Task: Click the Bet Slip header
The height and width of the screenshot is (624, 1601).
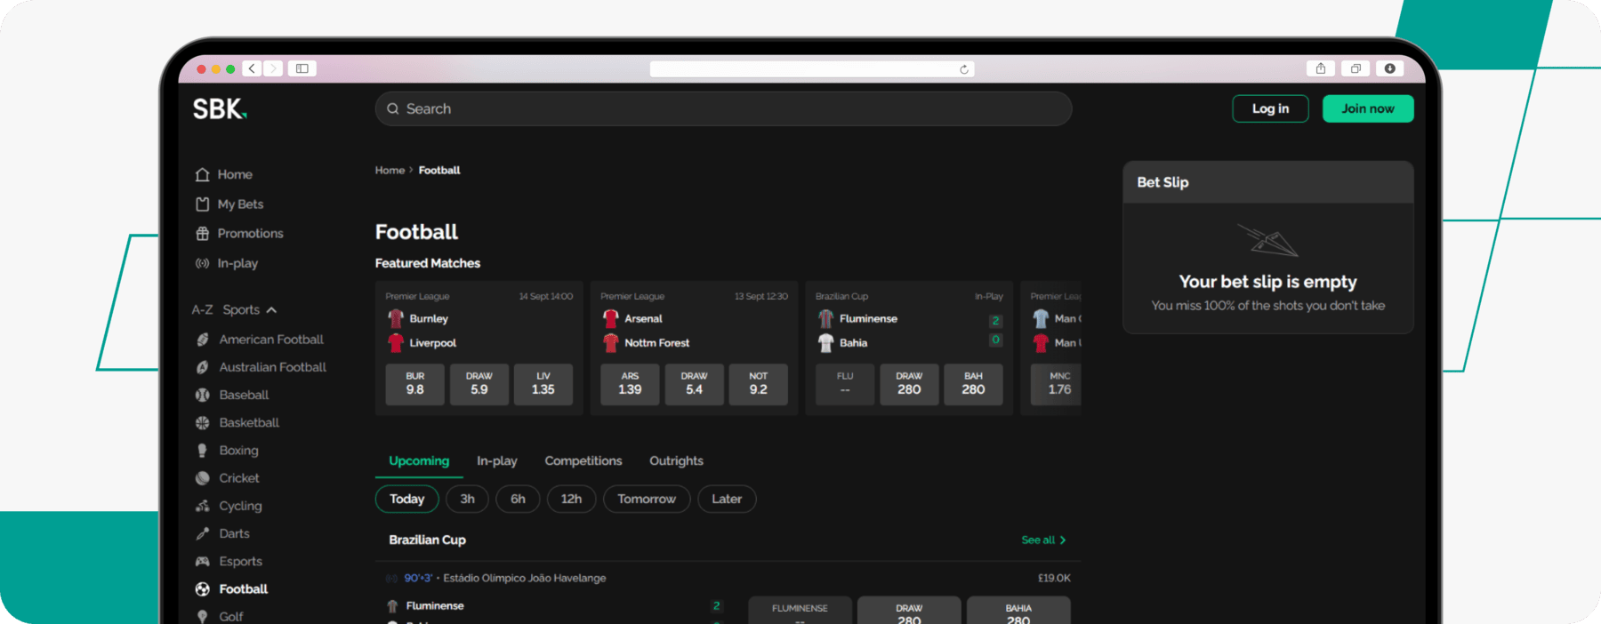Action: coord(1268,182)
